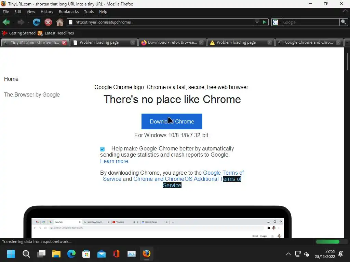Open the list all tabs dropdown
The height and width of the screenshot is (262, 350).
click(x=347, y=42)
